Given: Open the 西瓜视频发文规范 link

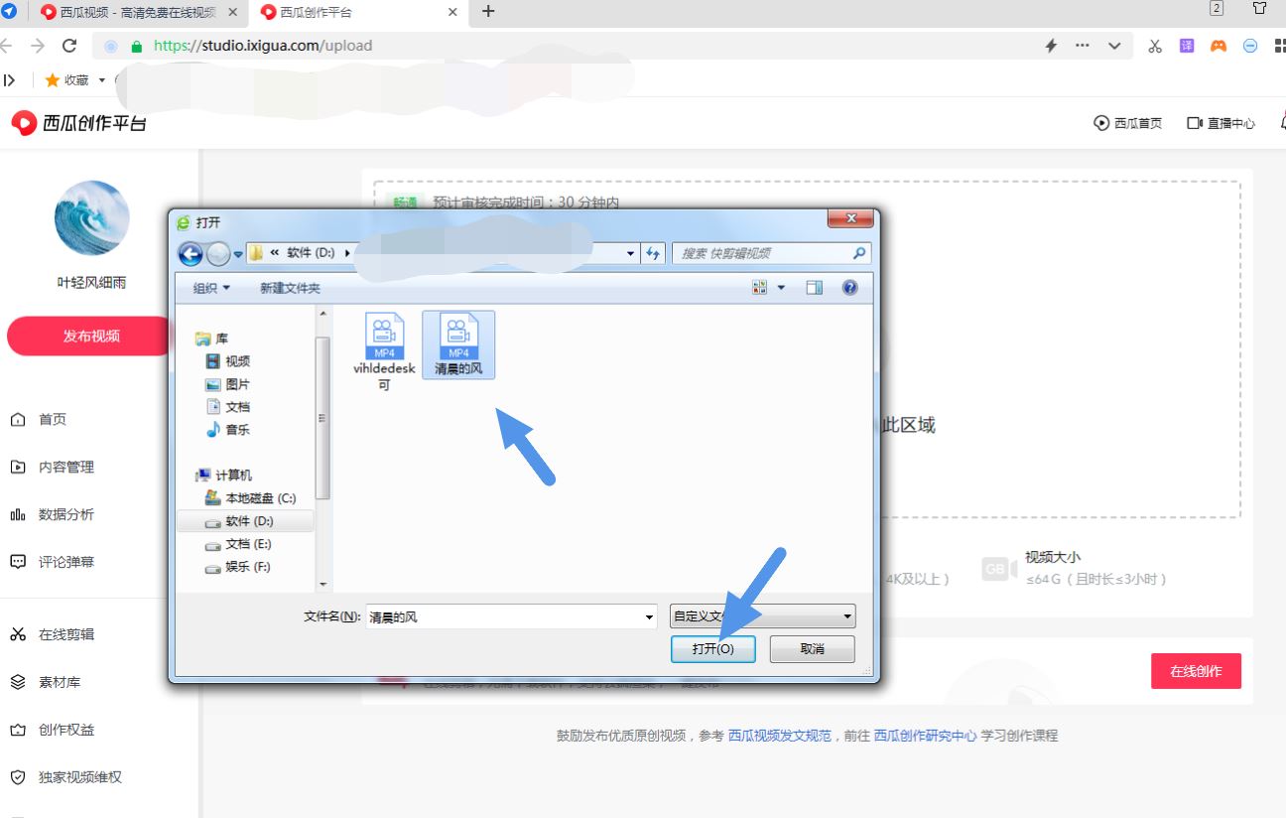Looking at the screenshot, I should [x=780, y=736].
